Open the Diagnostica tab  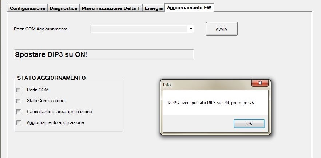(63, 8)
